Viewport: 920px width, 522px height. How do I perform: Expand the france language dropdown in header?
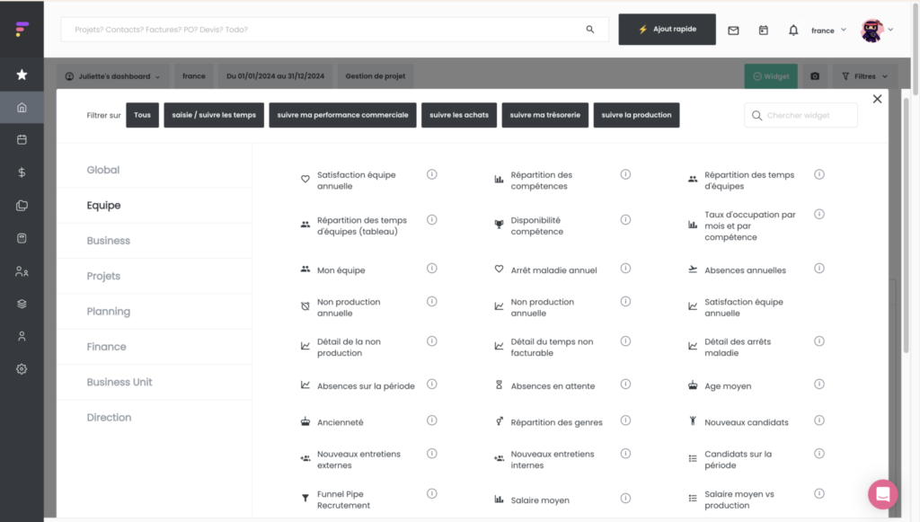828,31
